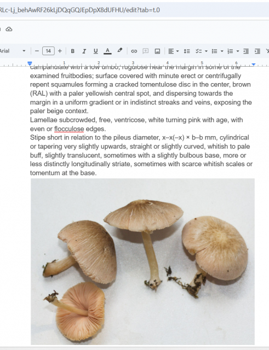The height and width of the screenshot is (350, 269).
Task: Click the font size field showing 14
Action: click(48, 51)
